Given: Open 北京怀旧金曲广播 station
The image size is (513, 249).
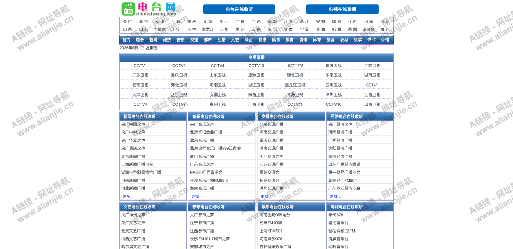Looking at the screenshot, I should (x=206, y=132).
